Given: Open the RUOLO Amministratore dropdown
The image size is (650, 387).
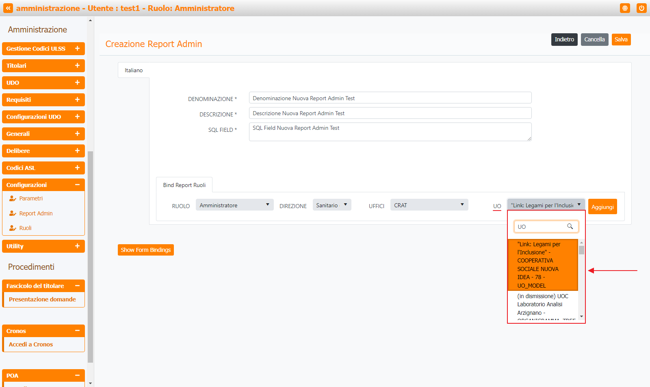Looking at the screenshot, I should pyautogui.click(x=234, y=205).
